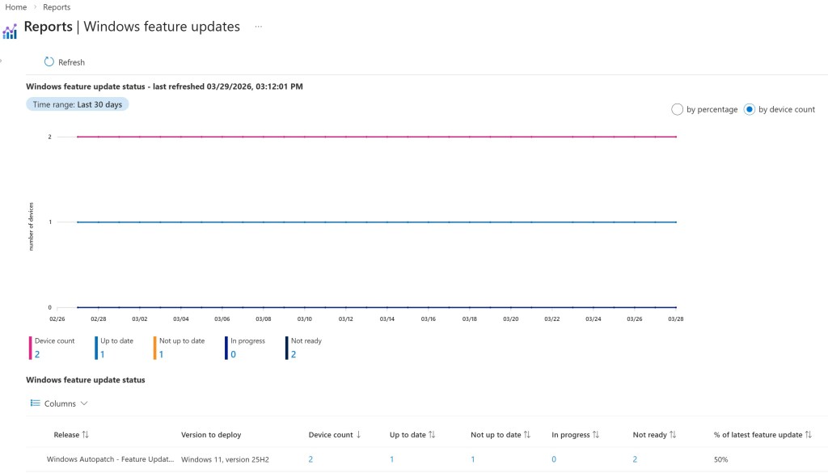The width and height of the screenshot is (828, 473).
Task: Open the Time range Last 30 days filter
Action: (77, 104)
